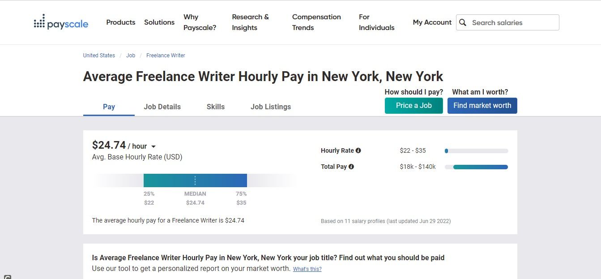
Task: Click the What's this? link
Action: tap(307, 269)
